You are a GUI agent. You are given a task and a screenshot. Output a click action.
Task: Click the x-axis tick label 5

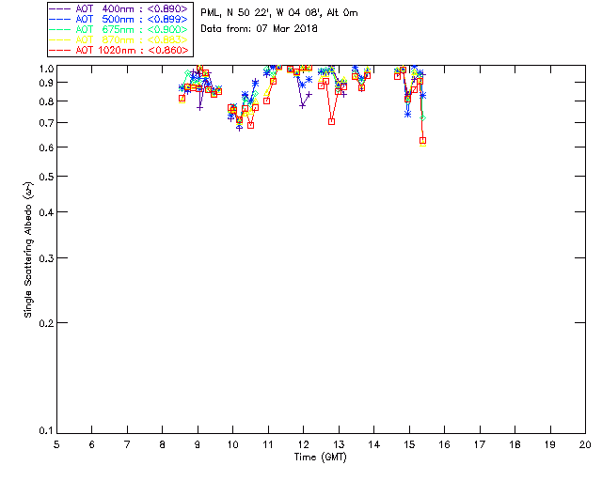56,443
